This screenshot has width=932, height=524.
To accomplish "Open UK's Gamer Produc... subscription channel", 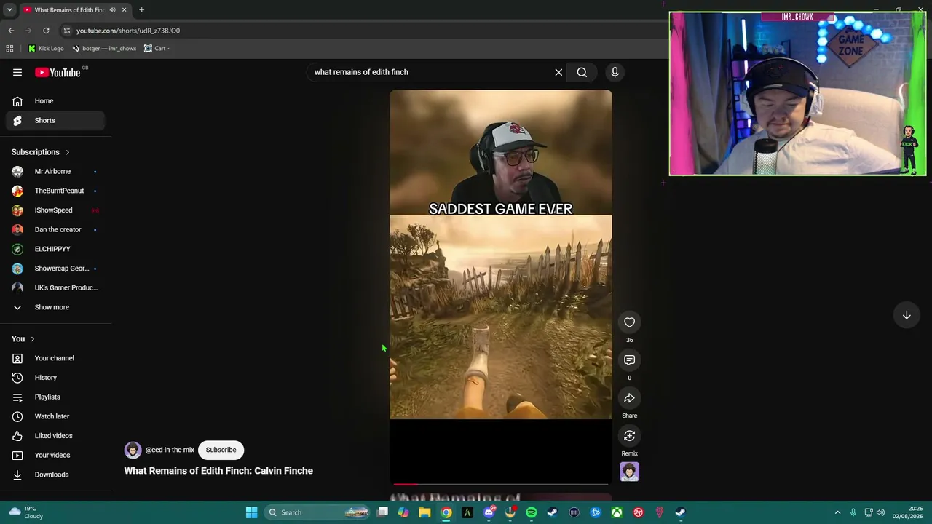I will (x=55, y=287).
